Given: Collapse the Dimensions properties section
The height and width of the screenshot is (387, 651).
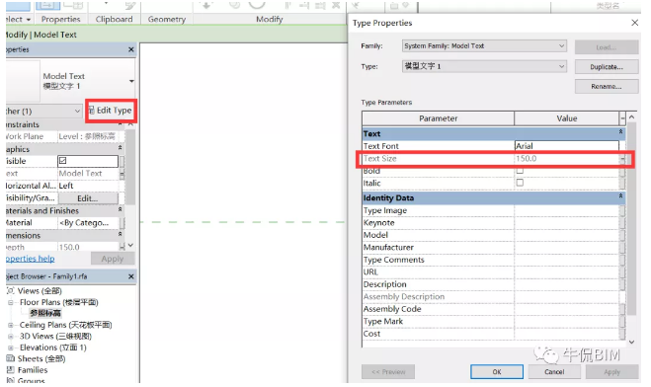Looking at the screenshot, I should 120,234.
